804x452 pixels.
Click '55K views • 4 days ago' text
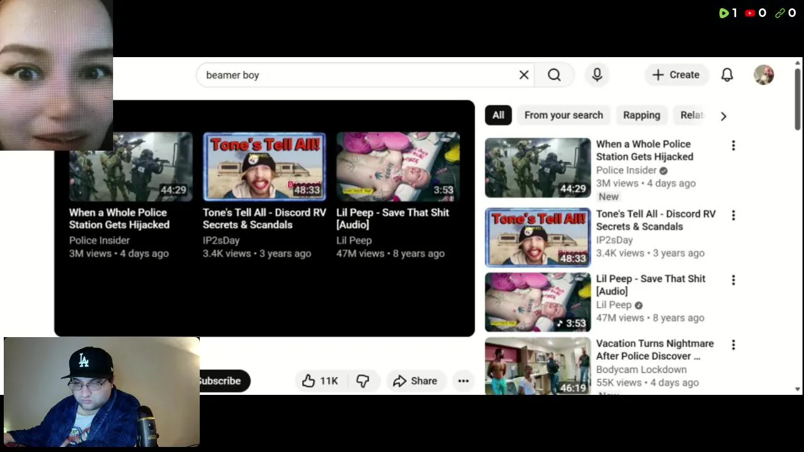coord(648,382)
